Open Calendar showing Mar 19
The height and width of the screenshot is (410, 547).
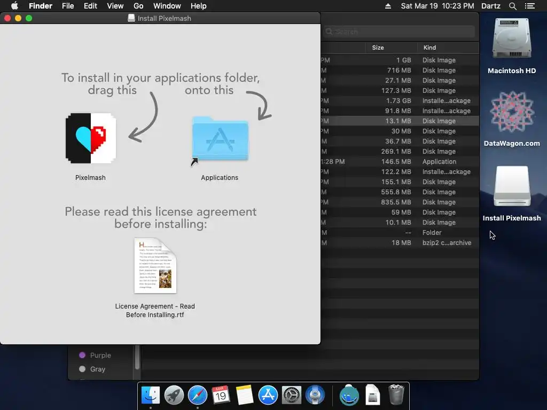pyautogui.click(x=221, y=395)
